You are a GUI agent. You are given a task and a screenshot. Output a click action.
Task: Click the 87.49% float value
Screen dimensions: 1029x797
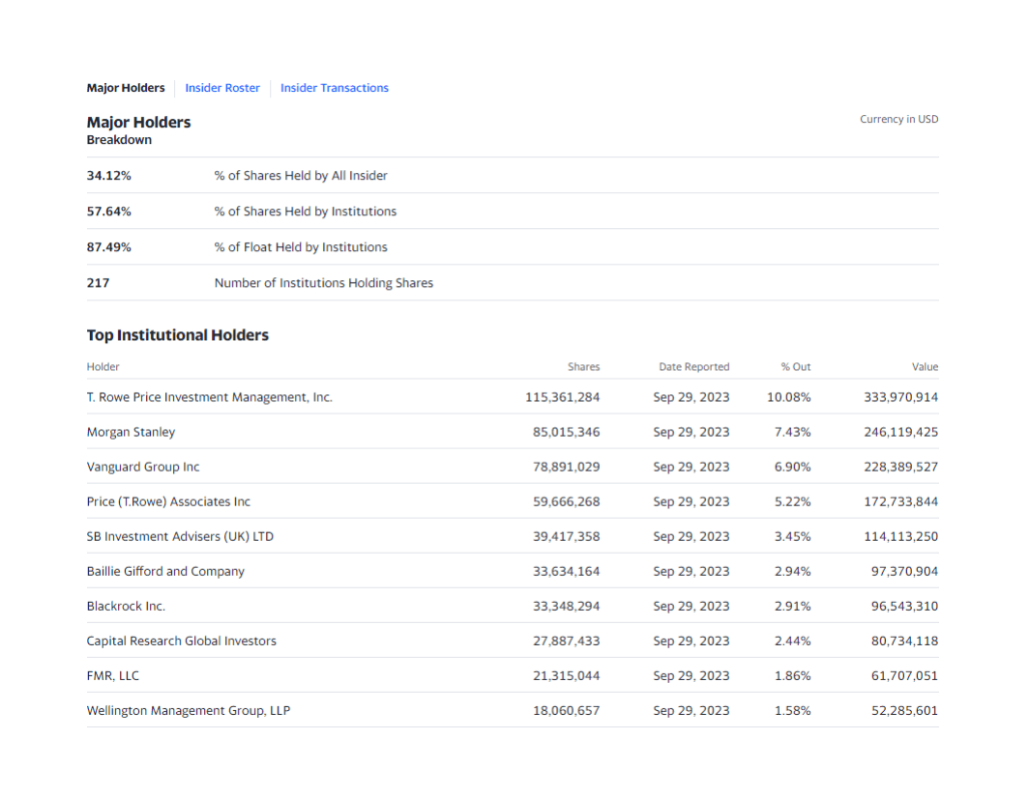109,247
